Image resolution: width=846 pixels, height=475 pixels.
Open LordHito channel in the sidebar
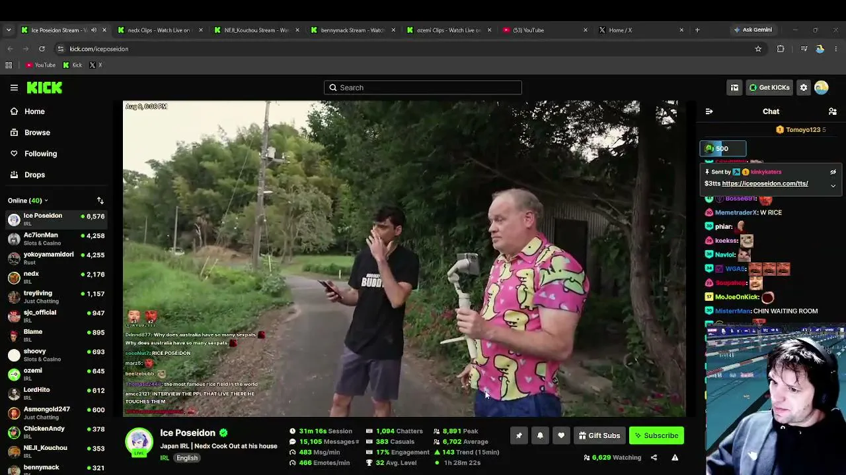click(x=56, y=394)
